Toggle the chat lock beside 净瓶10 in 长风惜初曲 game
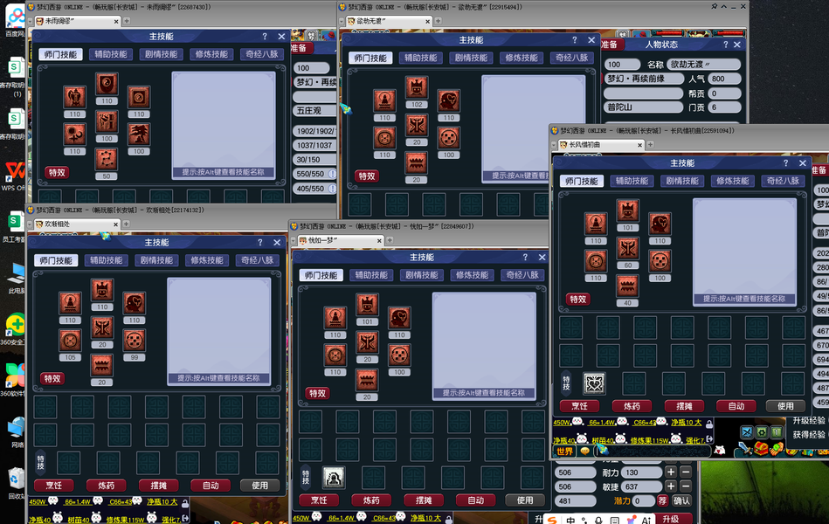Screen dimensions: 829x524 pos(709,424)
